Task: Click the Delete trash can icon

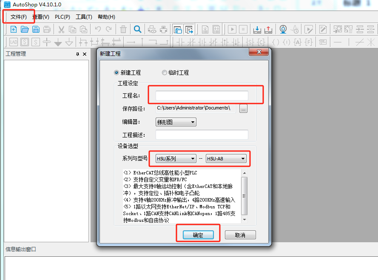Action: [x=123, y=29]
